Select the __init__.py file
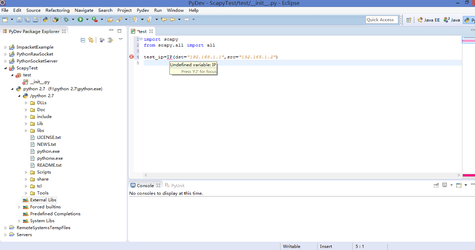This screenshot has height=250, width=475. pyautogui.click(x=36, y=82)
